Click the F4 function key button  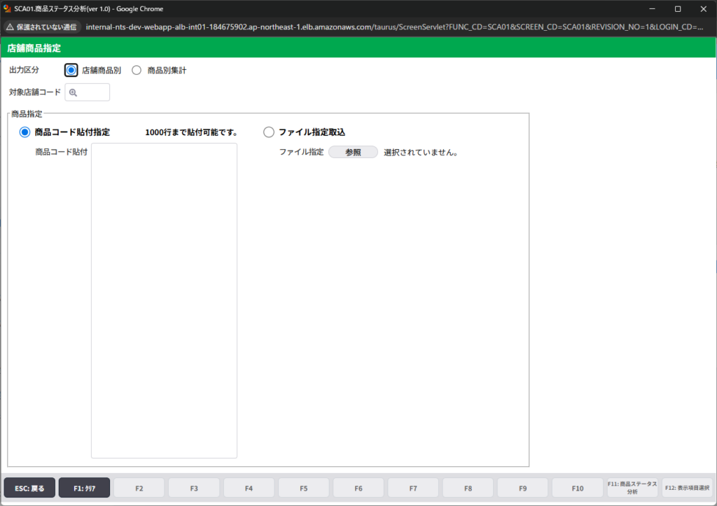tap(249, 488)
